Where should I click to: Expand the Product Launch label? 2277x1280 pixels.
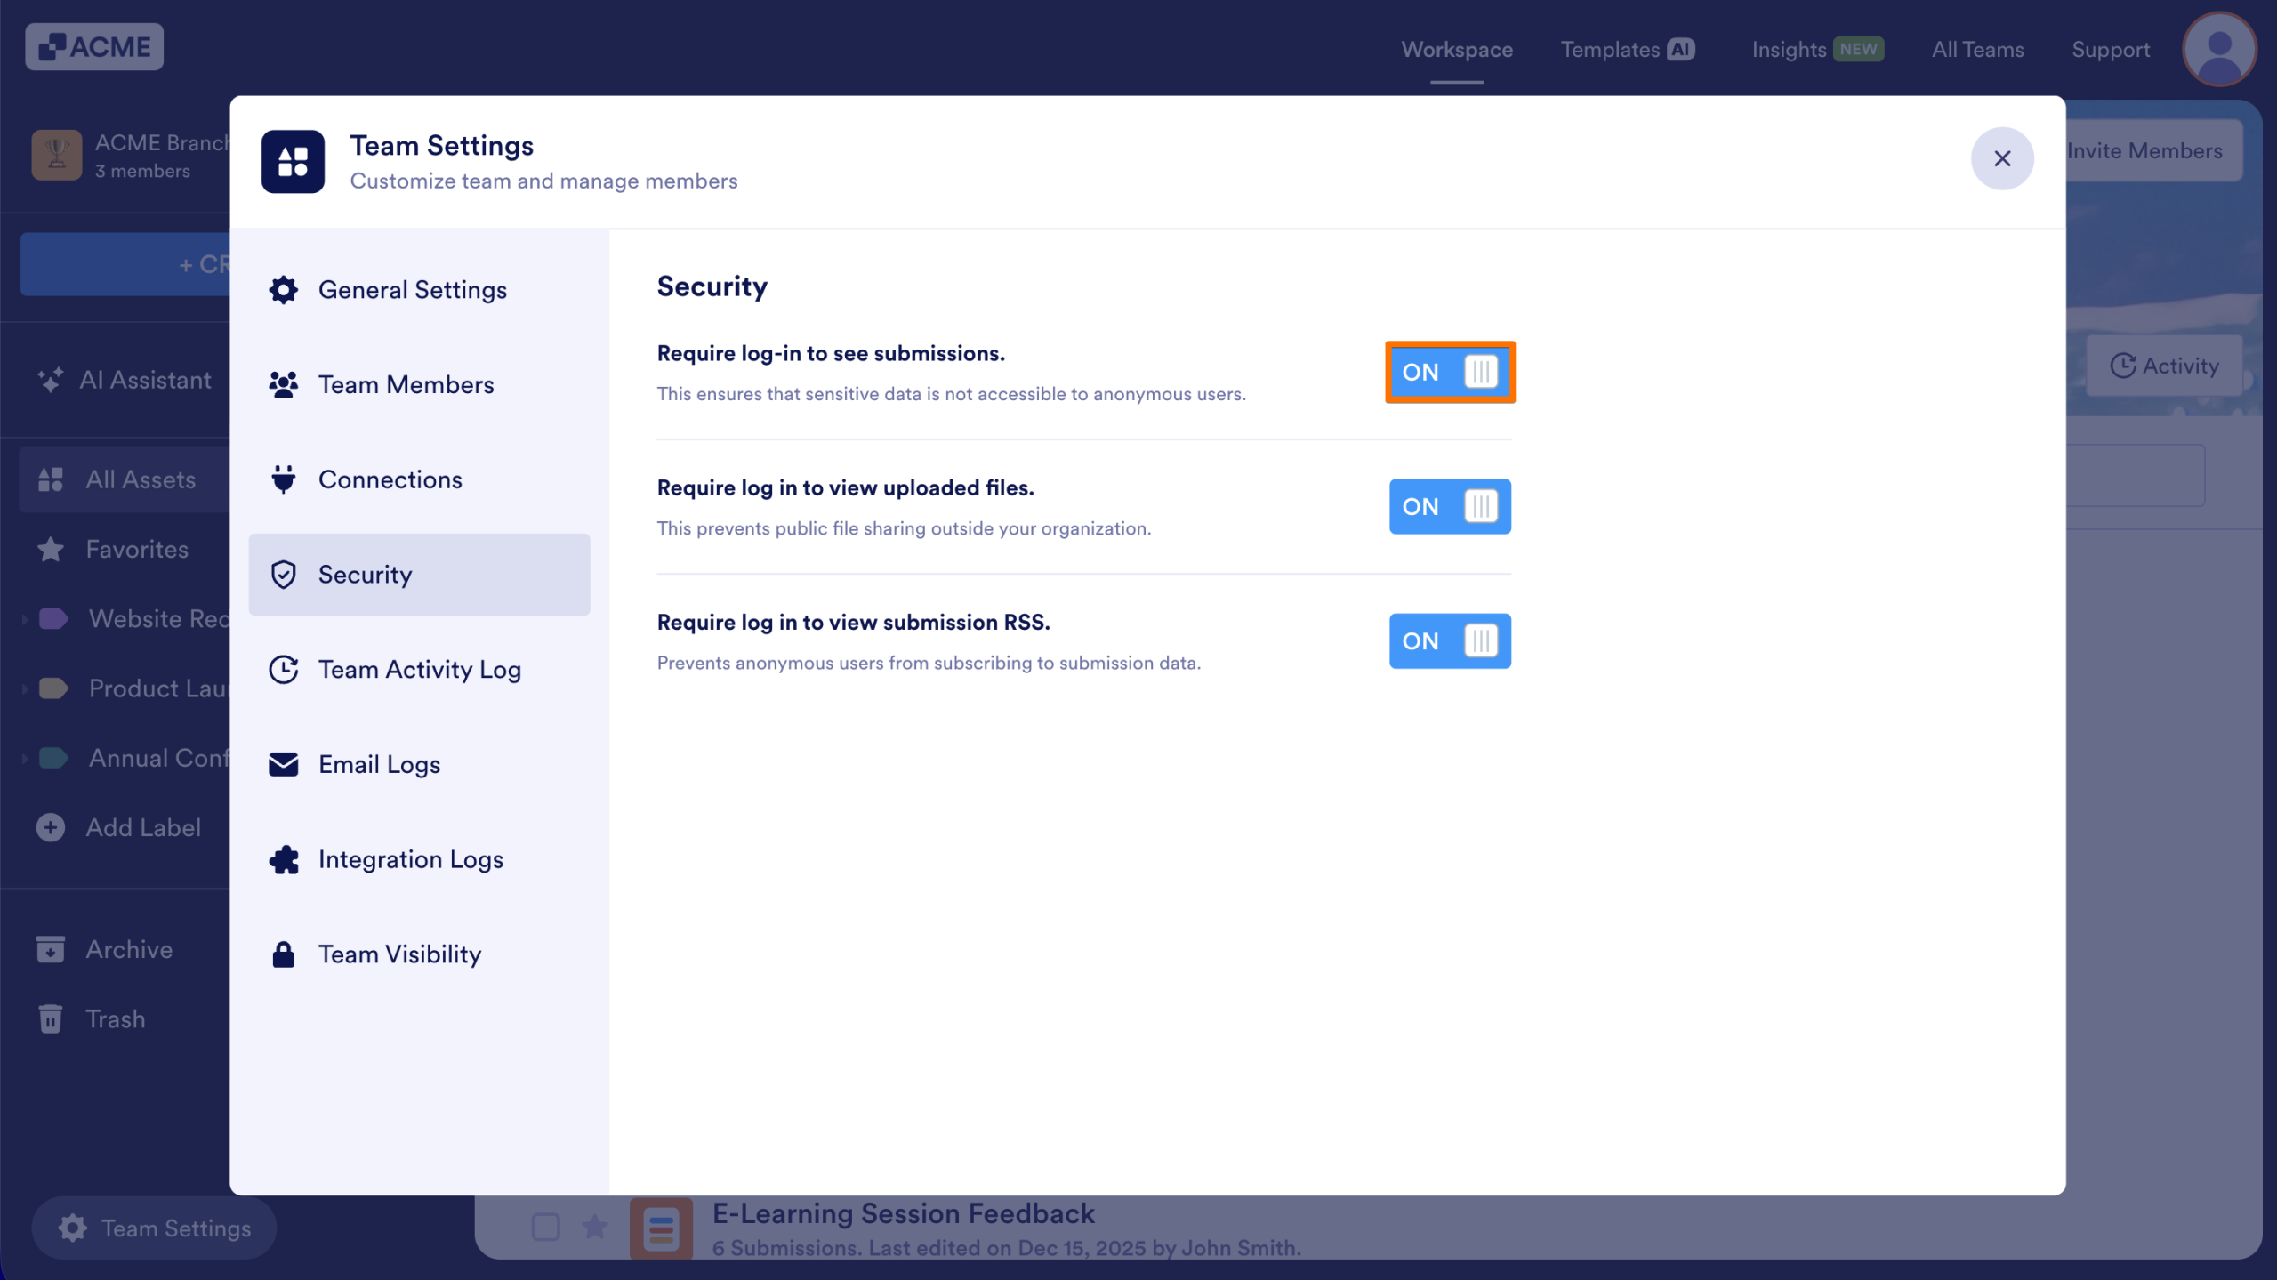click(25, 688)
